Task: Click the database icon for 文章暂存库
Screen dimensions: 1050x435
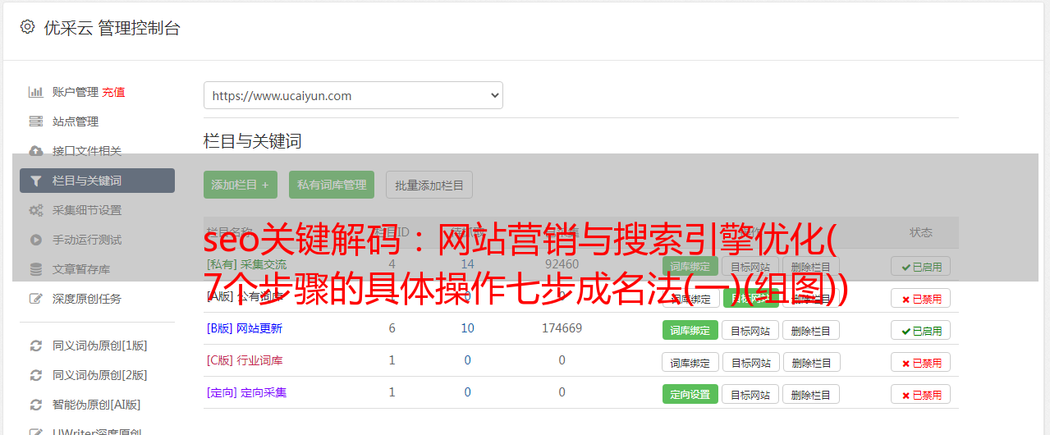Action: point(36,269)
